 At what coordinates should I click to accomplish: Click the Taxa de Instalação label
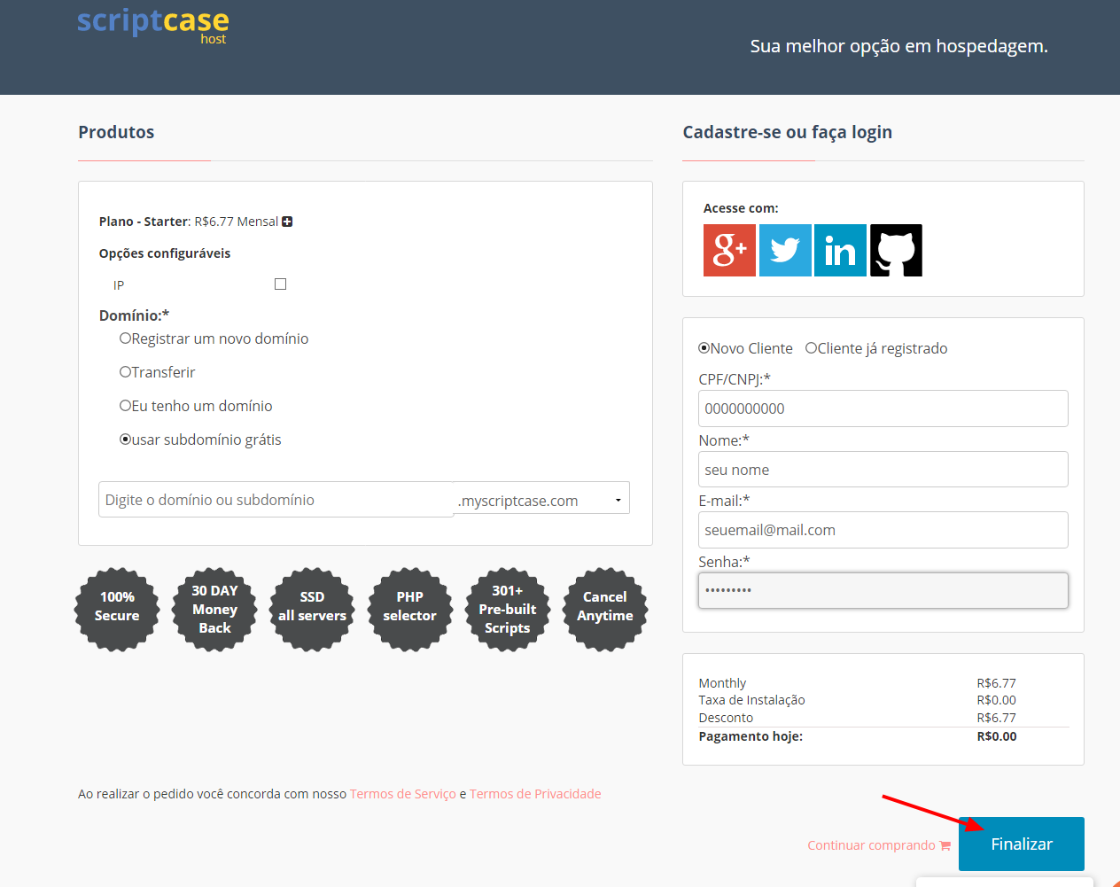point(752,700)
